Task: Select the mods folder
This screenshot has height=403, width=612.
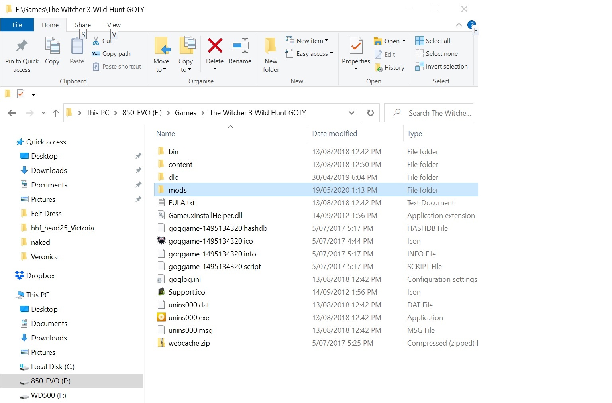Action: point(316,190)
